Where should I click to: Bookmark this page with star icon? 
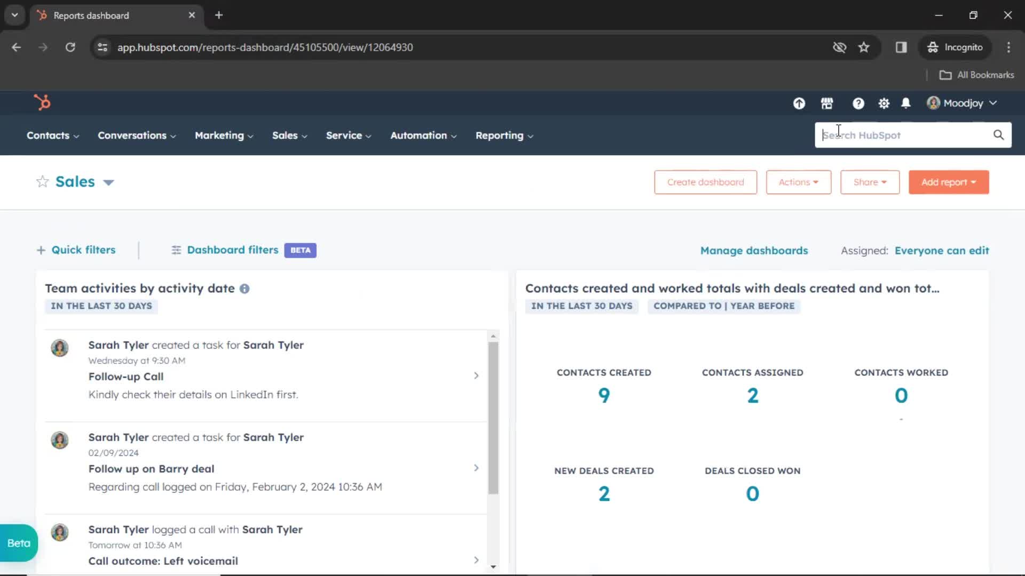(864, 47)
